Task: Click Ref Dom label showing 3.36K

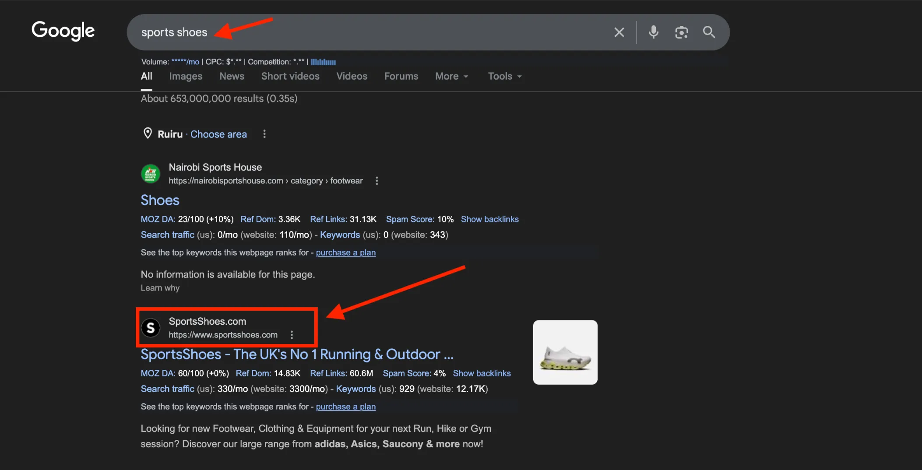Action: 258,219
